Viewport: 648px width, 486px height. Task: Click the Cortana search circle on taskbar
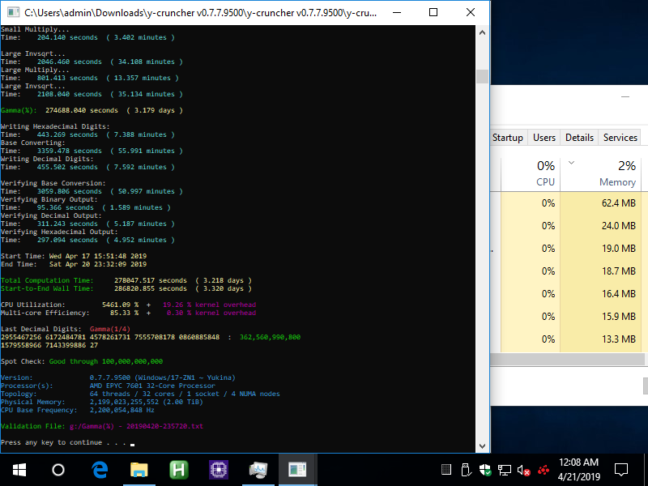pyautogui.click(x=58, y=469)
